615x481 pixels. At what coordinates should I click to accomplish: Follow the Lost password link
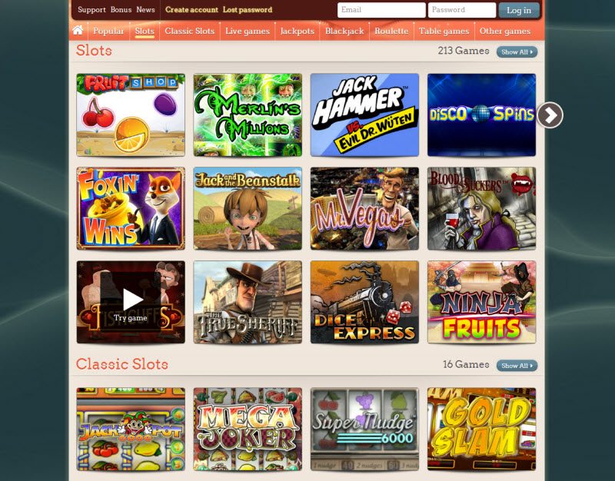(x=247, y=10)
